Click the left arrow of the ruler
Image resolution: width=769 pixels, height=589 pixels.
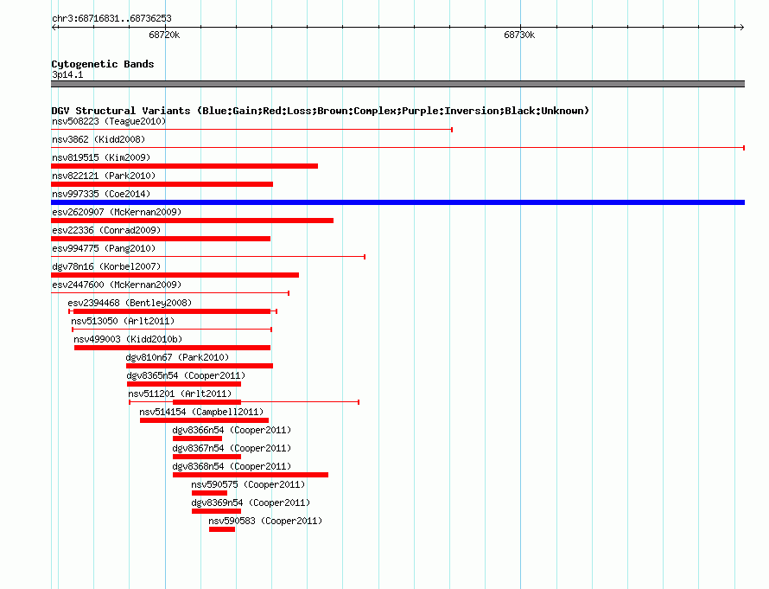(x=54, y=28)
